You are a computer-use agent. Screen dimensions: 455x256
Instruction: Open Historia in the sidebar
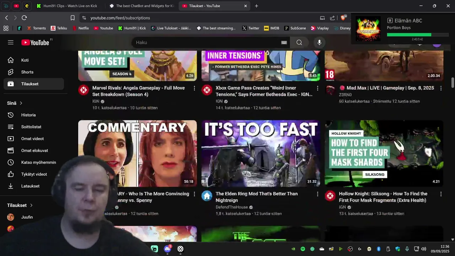pyautogui.click(x=34, y=115)
